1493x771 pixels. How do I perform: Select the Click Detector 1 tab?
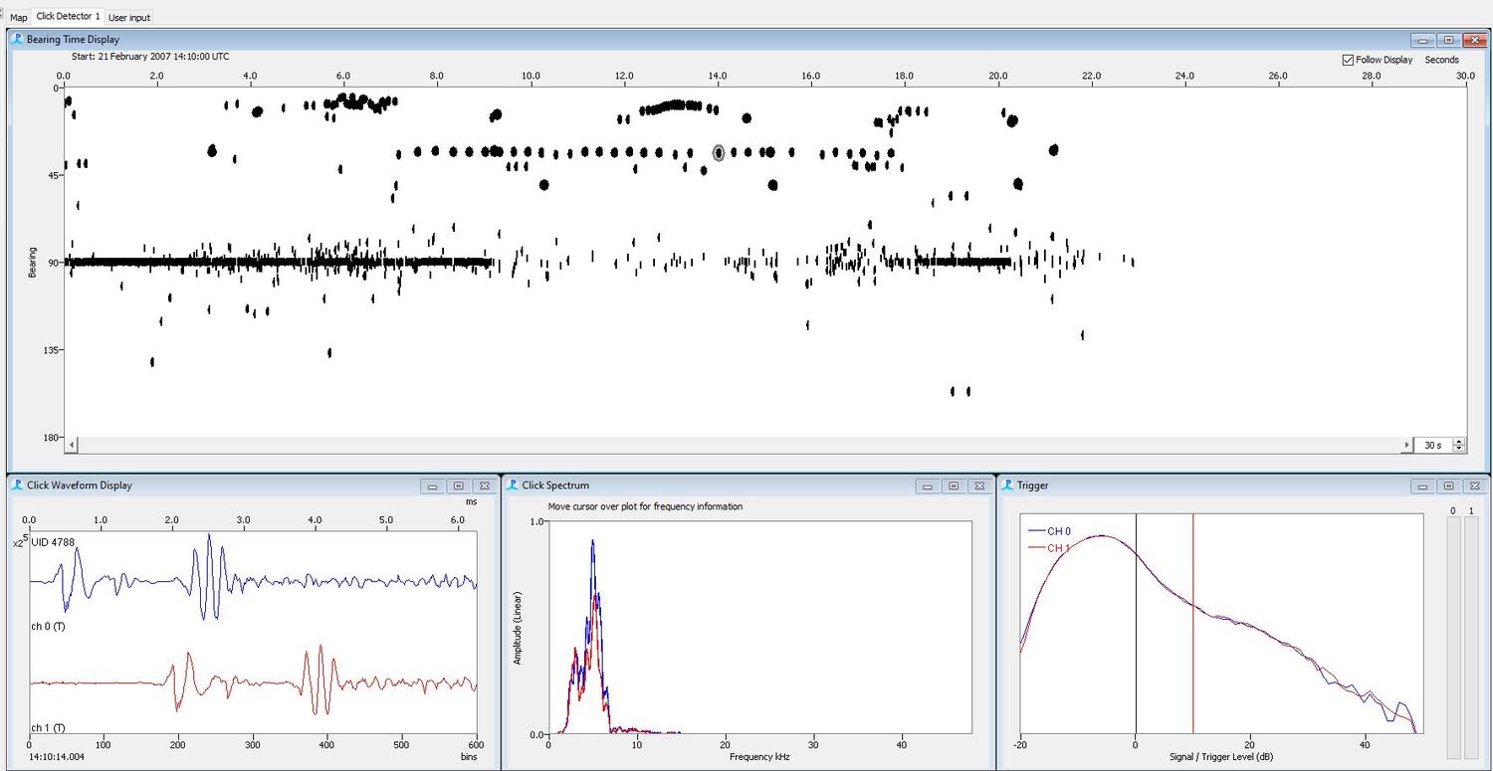click(68, 16)
